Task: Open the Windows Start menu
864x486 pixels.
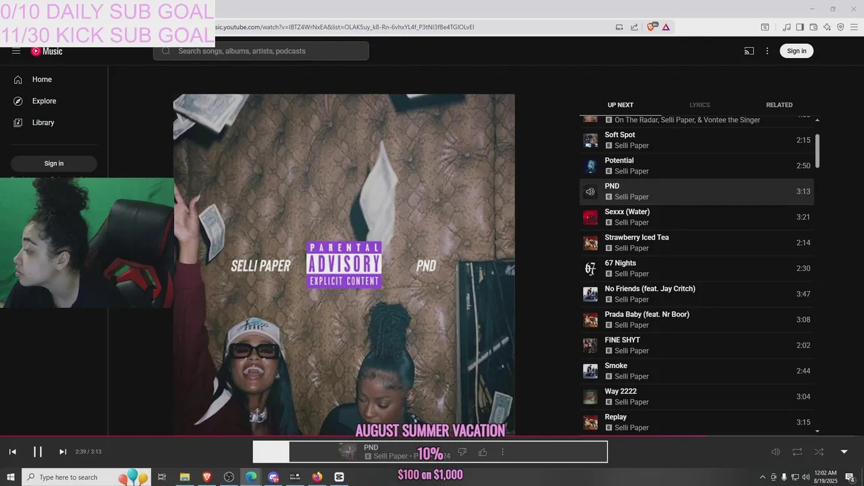Action: [x=11, y=477]
